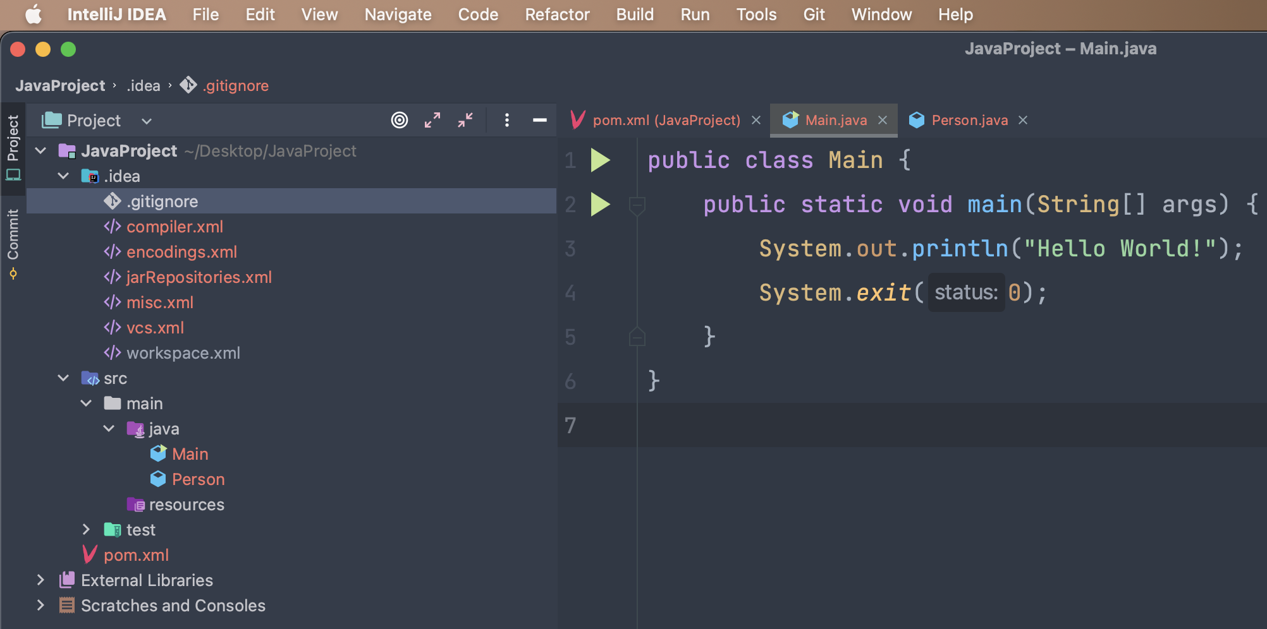Select .gitignore file in project tree
The height and width of the screenshot is (629, 1267).
click(291, 201)
